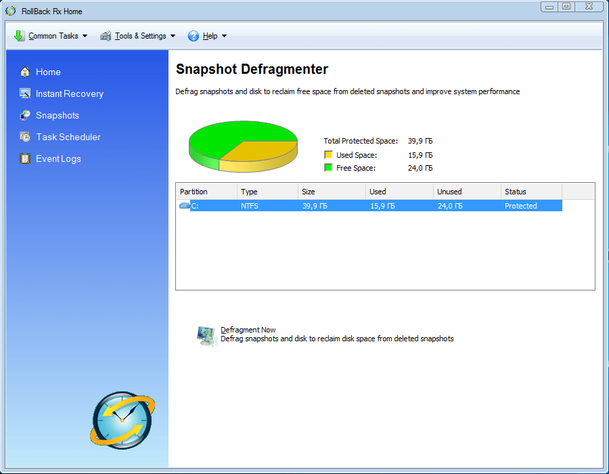The width and height of the screenshot is (609, 474).
Task: Click the Instant Recovery monitor icon
Action: [x=25, y=93]
